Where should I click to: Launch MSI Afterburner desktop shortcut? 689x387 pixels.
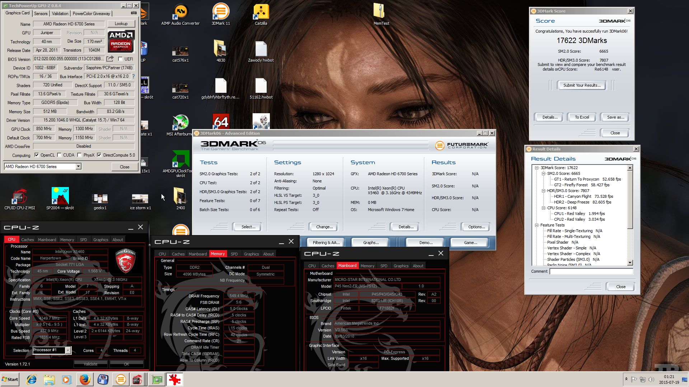pos(181,125)
